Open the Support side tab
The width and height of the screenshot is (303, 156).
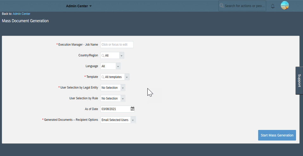pyautogui.click(x=299, y=81)
